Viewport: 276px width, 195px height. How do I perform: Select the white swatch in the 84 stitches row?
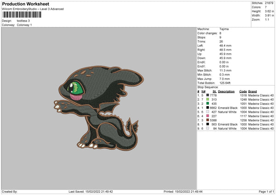(x=207, y=128)
